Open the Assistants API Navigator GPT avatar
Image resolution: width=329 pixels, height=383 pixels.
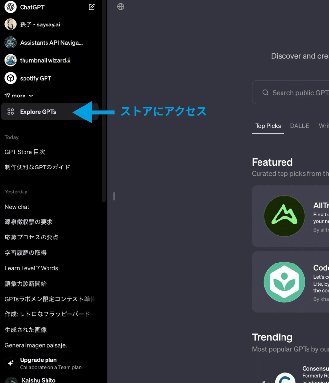tap(11, 42)
